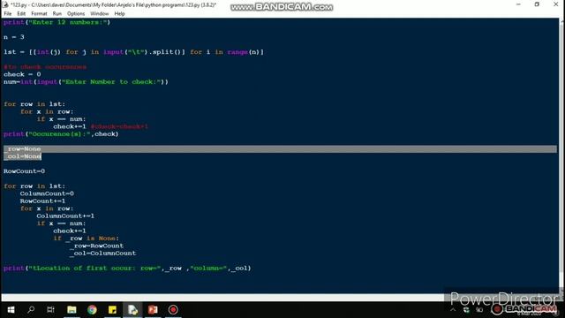Open the Help menu

coord(119,14)
